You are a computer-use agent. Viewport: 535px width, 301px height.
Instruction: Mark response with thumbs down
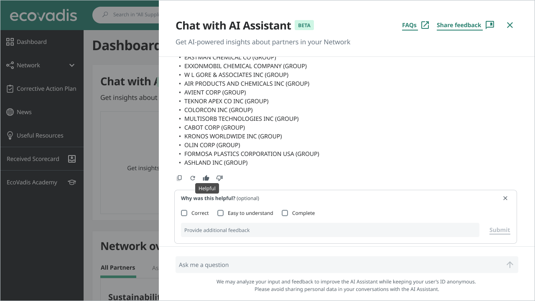click(219, 178)
